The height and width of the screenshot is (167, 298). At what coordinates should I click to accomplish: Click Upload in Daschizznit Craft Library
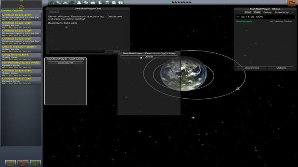149,57
